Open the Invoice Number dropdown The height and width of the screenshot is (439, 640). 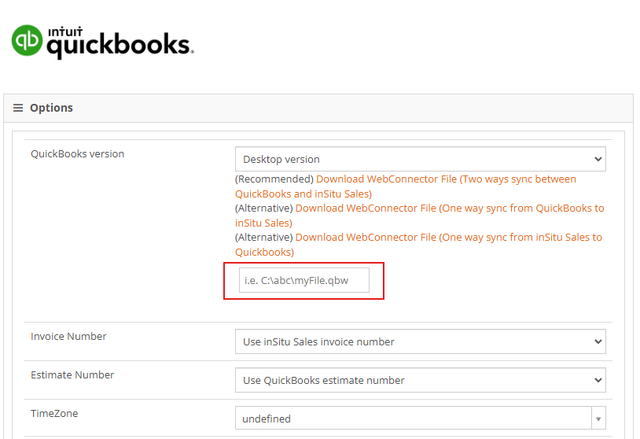click(420, 341)
